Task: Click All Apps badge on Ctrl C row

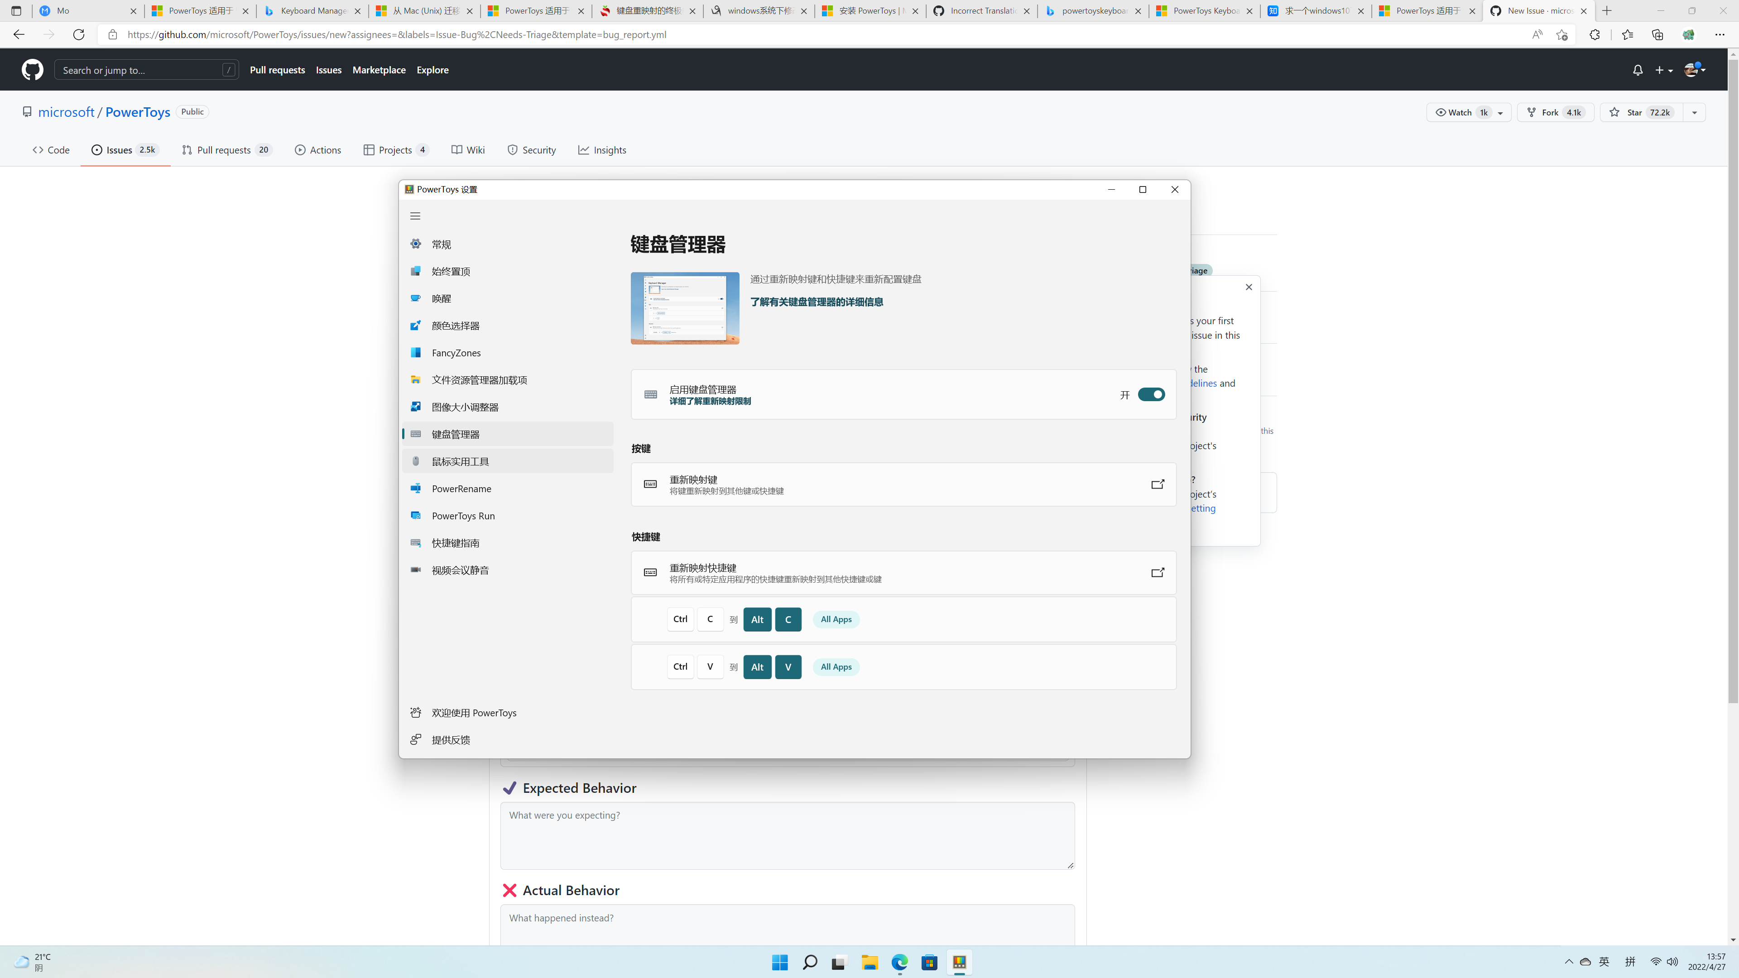Action: click(836, 619)
